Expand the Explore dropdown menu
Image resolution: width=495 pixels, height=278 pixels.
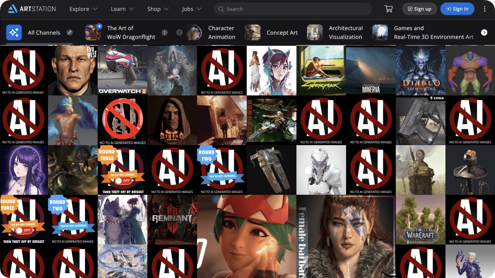tap(83, 9)
